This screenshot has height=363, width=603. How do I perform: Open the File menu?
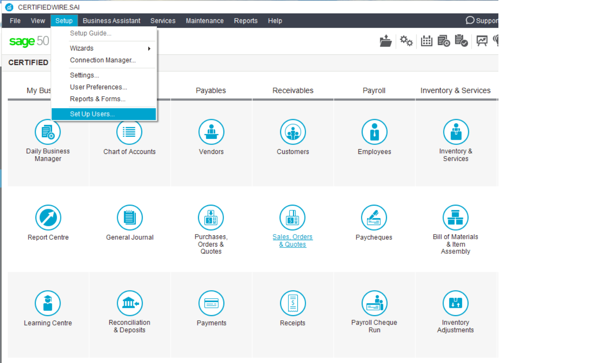[15, 21]
